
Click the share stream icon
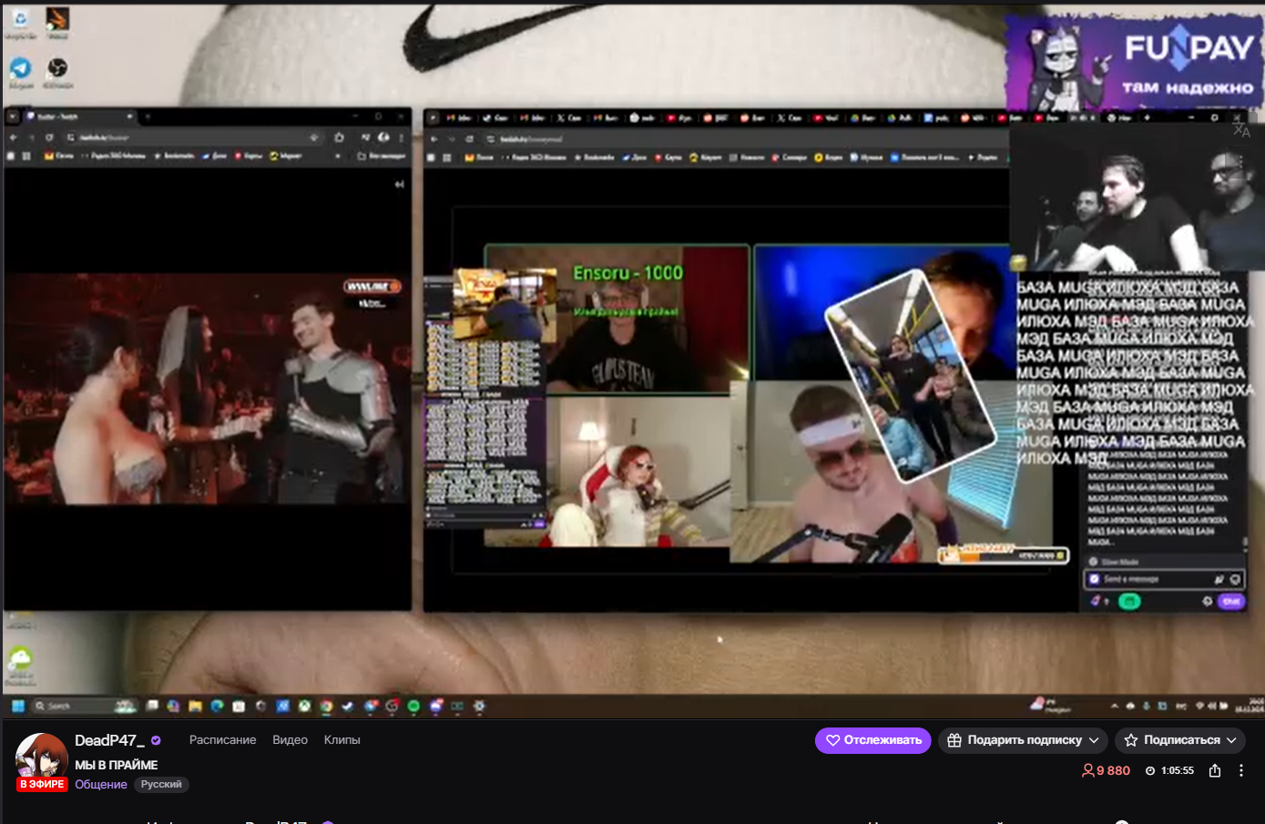(1215, 770)
